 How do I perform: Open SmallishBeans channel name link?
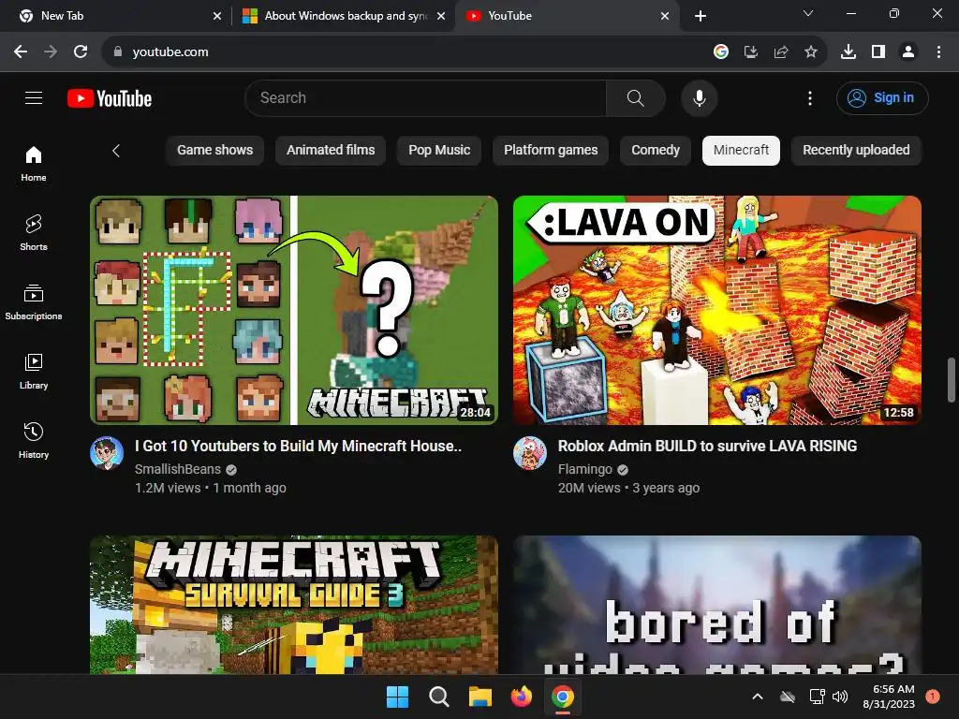click(x=177, y=469)
